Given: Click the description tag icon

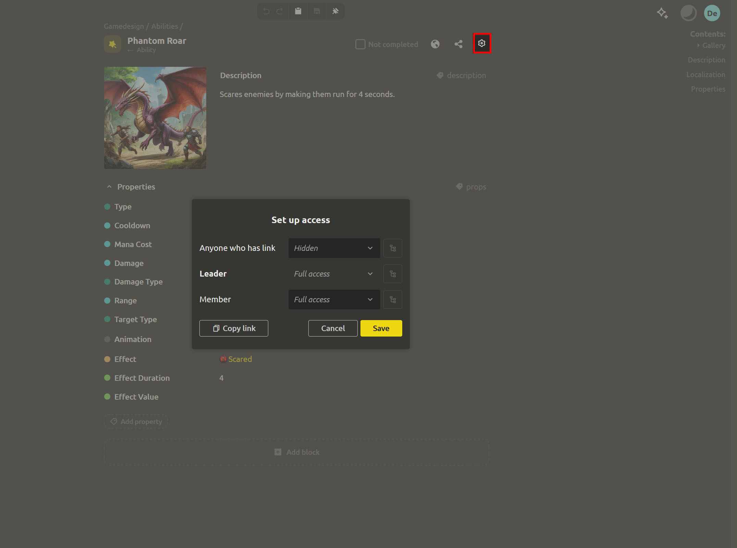Looking at the screenshot, I should tap(440, 75).
